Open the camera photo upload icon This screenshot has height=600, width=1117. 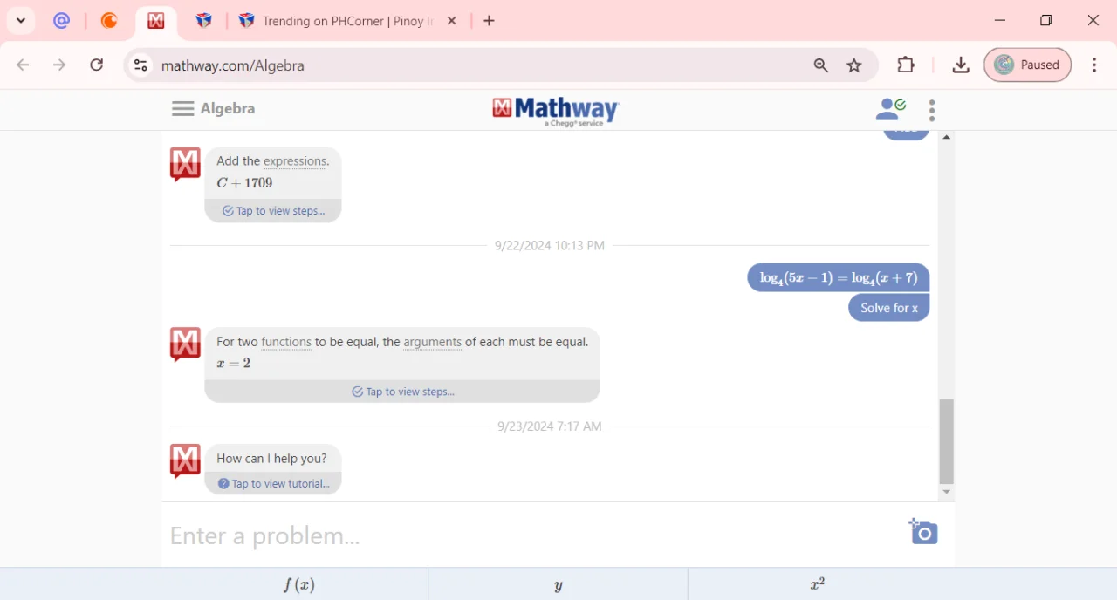923,531
